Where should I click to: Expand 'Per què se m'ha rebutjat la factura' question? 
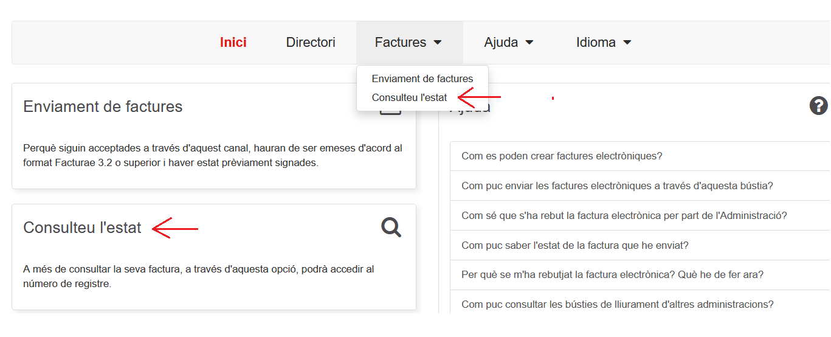coord(612,274)
